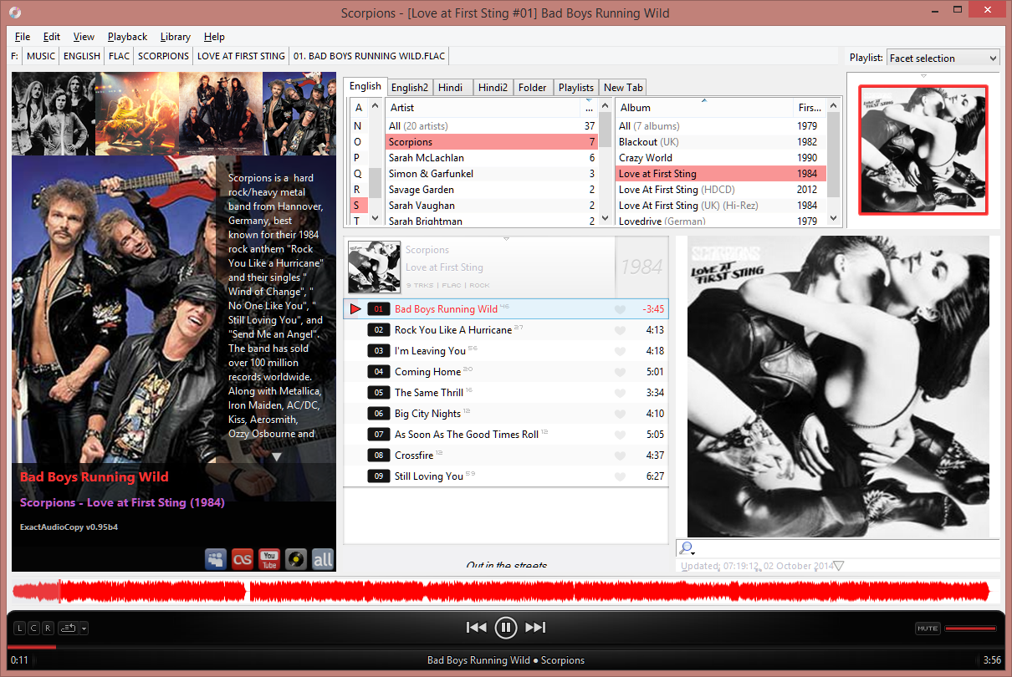Switch to the Hindi2 tab

(x=493, y=88)
